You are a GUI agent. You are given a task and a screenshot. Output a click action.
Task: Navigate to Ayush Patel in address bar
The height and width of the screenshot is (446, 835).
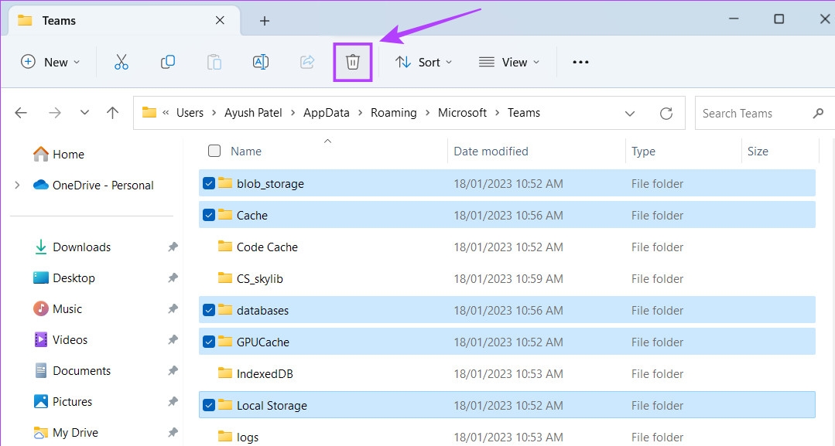[253, 113]
